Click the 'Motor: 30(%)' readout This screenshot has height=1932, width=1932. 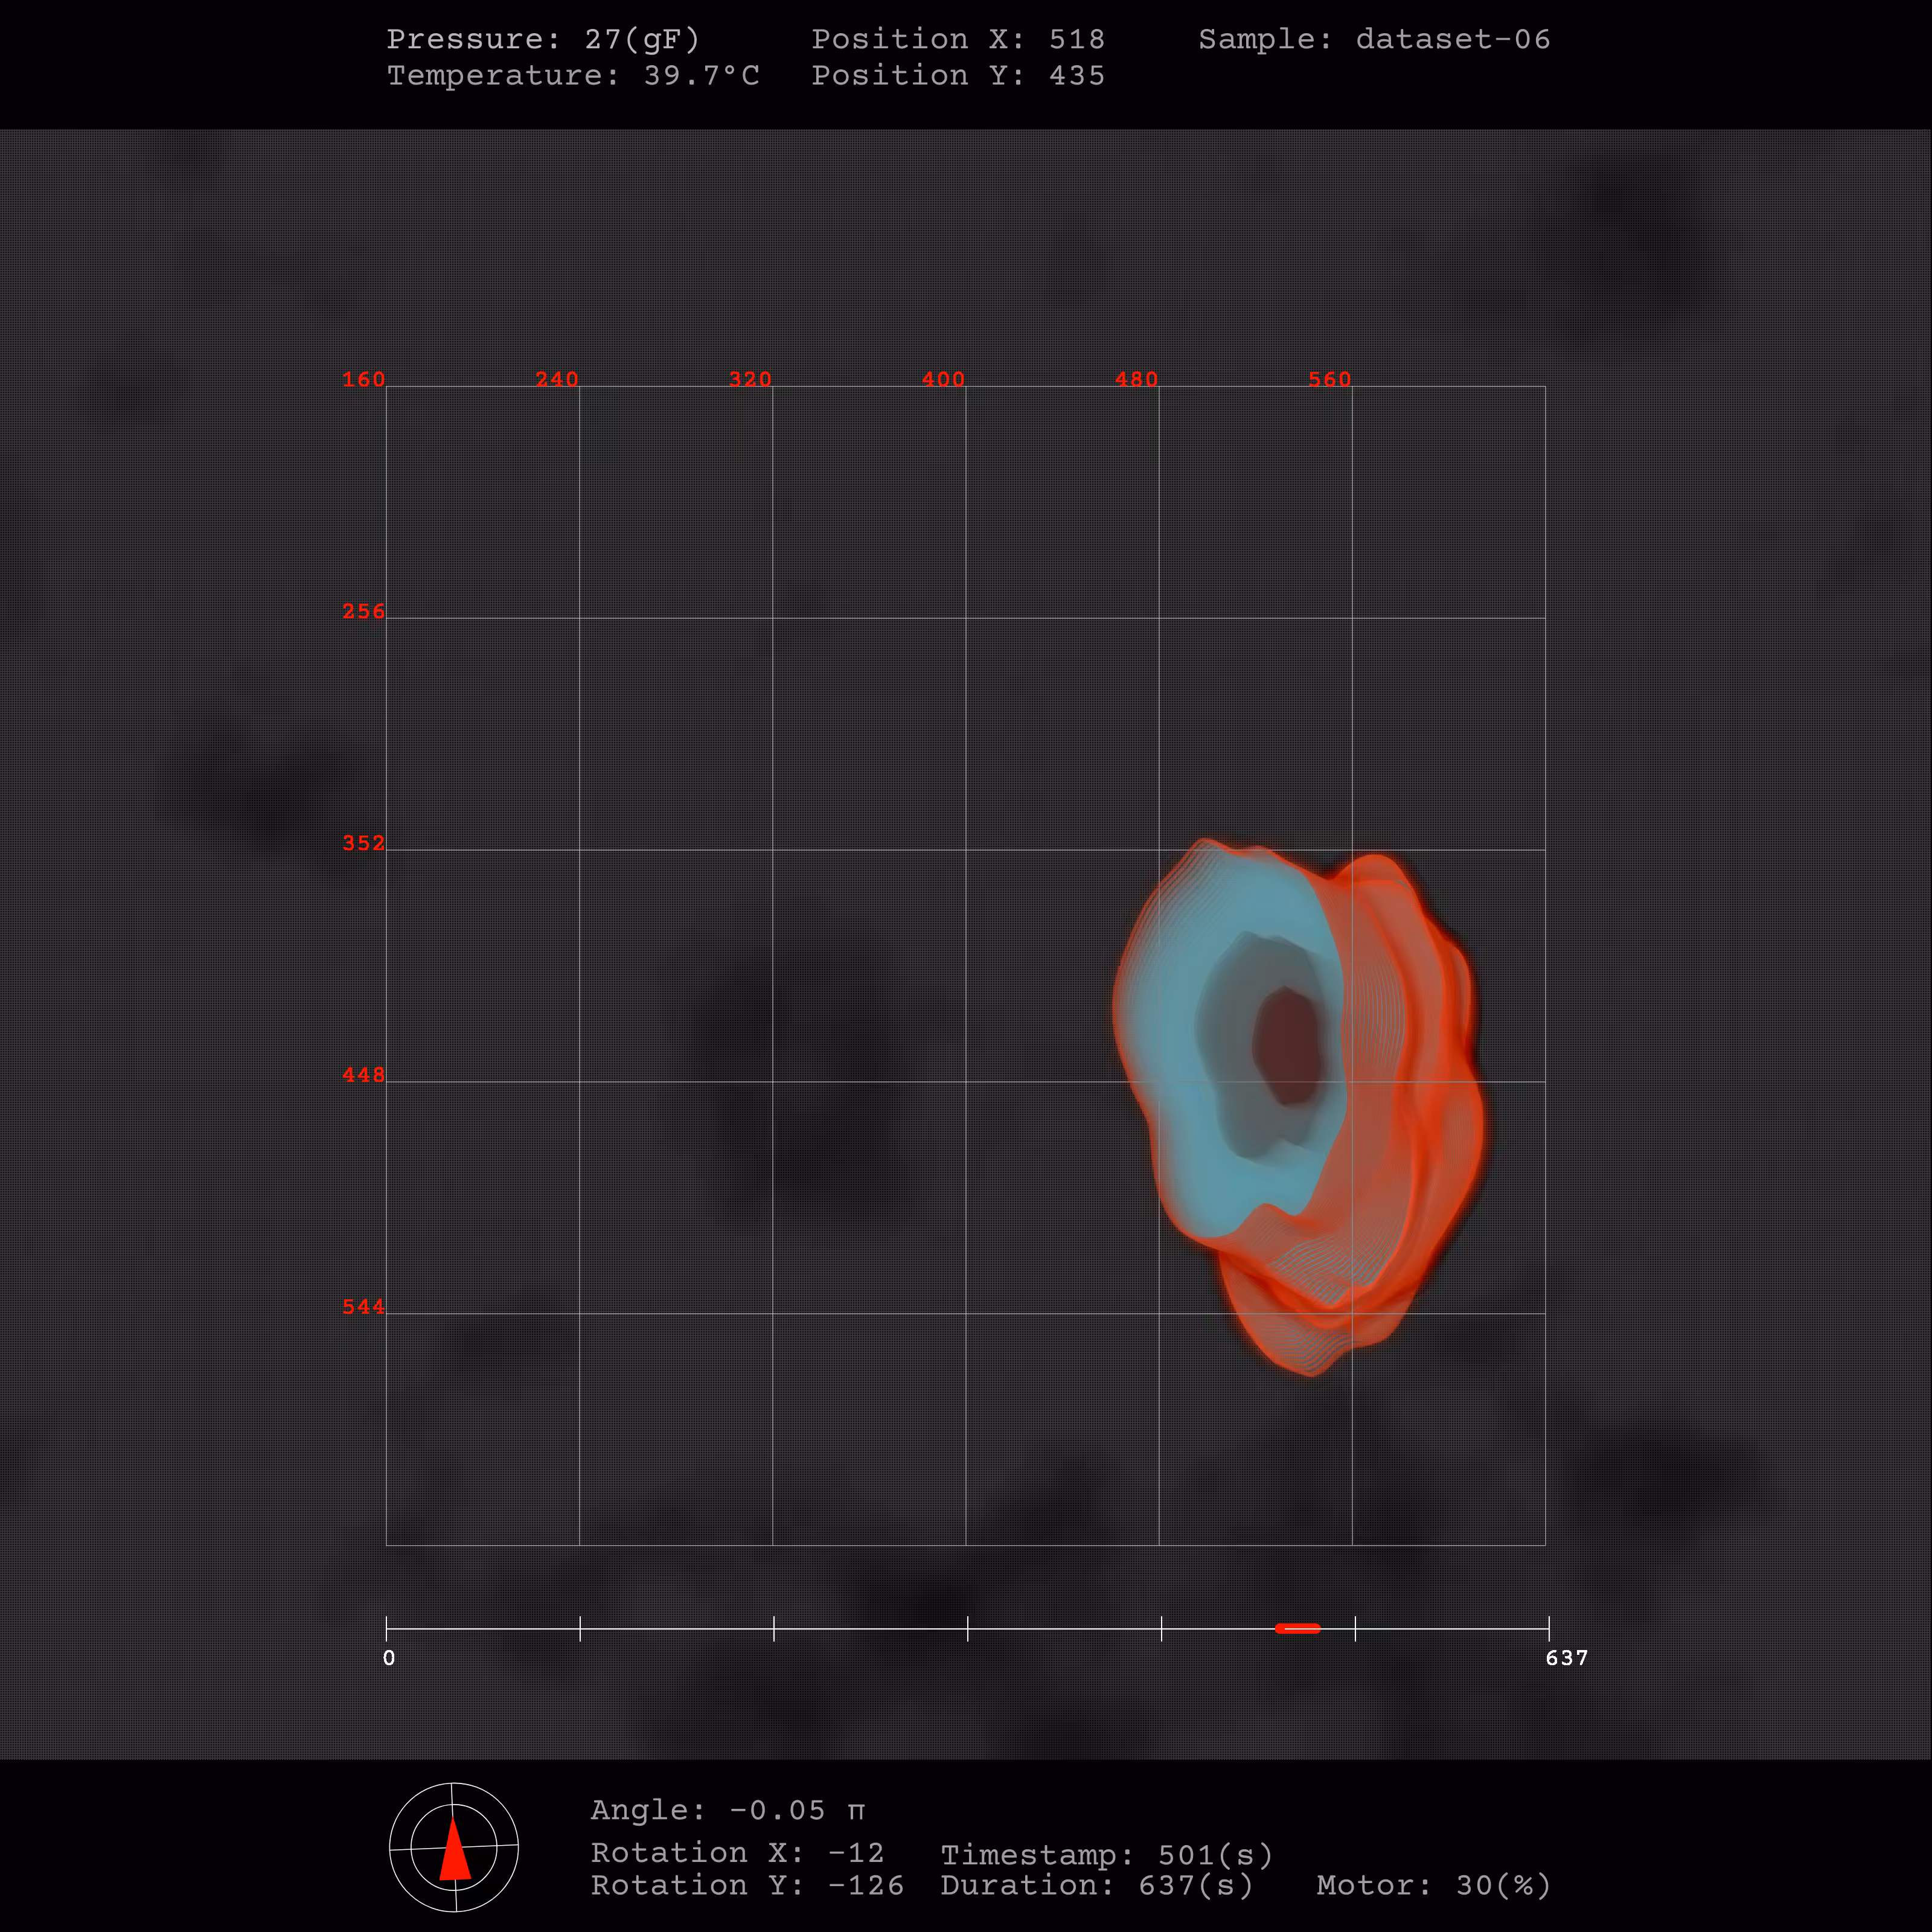(1434, 1885)
